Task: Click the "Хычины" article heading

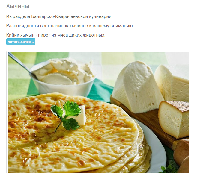Action: (x=18, y=6)
